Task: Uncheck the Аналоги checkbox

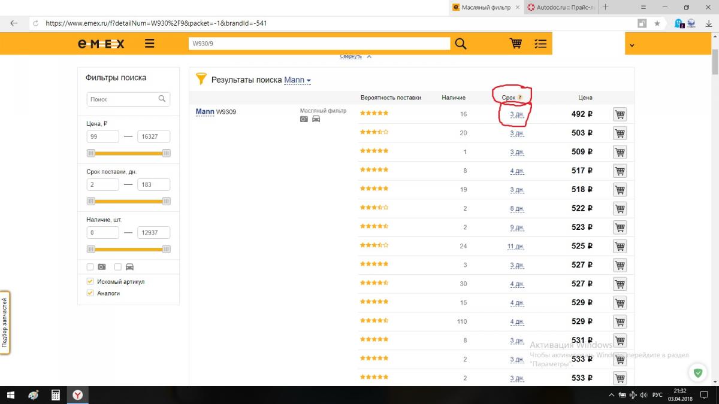Action: (x=90, y=293)
